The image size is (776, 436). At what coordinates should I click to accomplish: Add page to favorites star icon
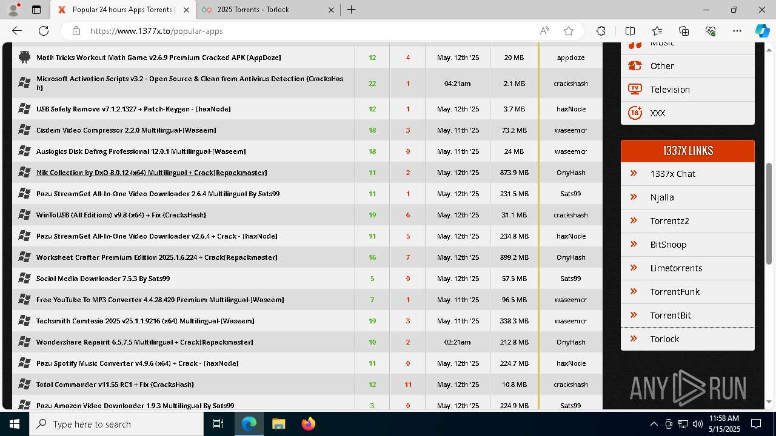[x=569, y=31]
